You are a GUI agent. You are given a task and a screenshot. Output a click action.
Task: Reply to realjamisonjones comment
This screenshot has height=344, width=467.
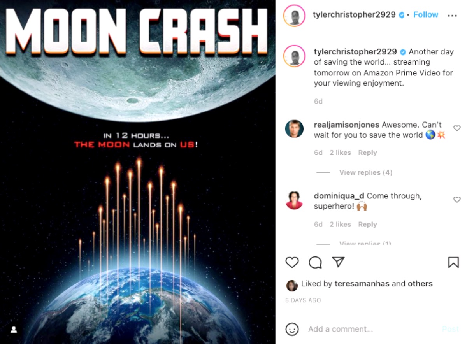coord(367,153)
